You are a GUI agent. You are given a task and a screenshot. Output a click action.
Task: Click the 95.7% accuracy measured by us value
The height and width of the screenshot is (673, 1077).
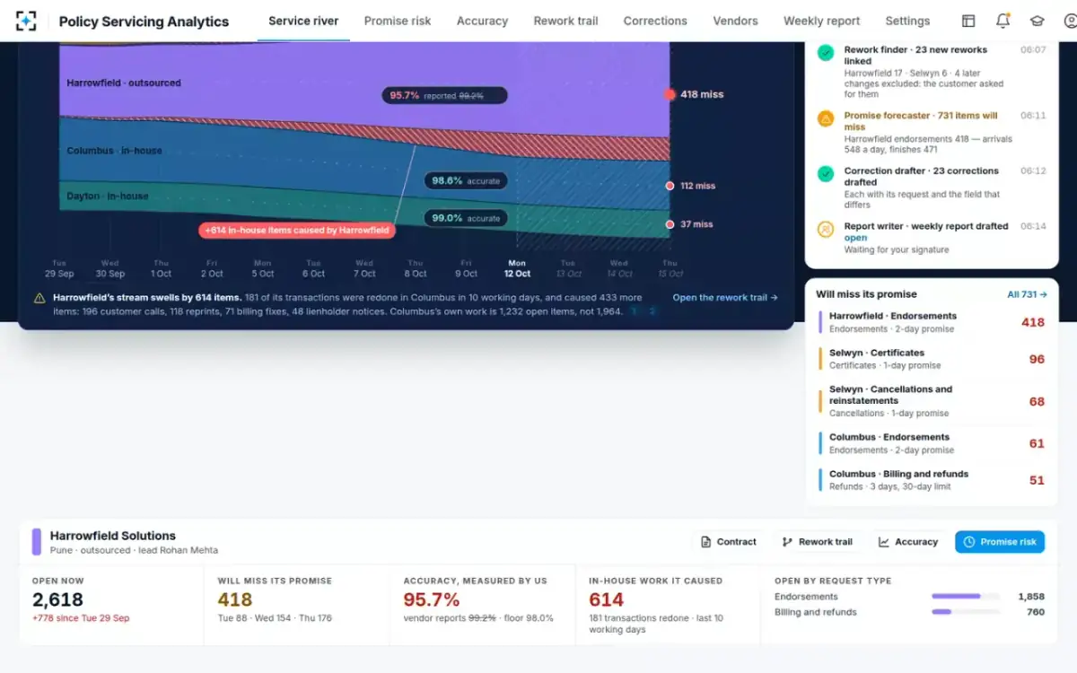[432, 599]
